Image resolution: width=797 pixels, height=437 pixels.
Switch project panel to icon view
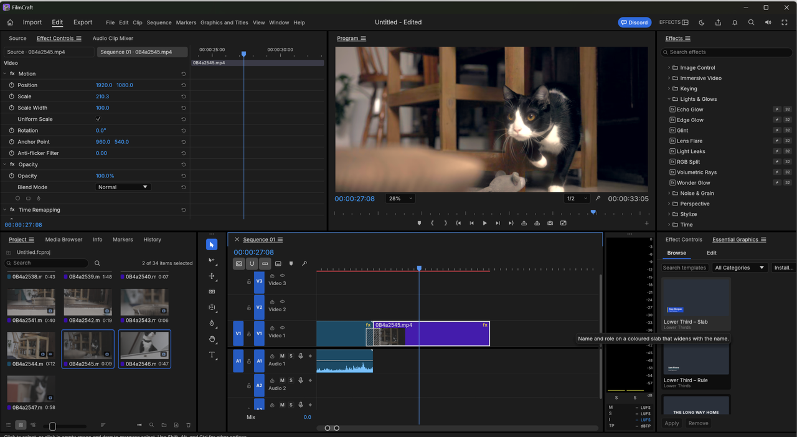click(21, 425)
